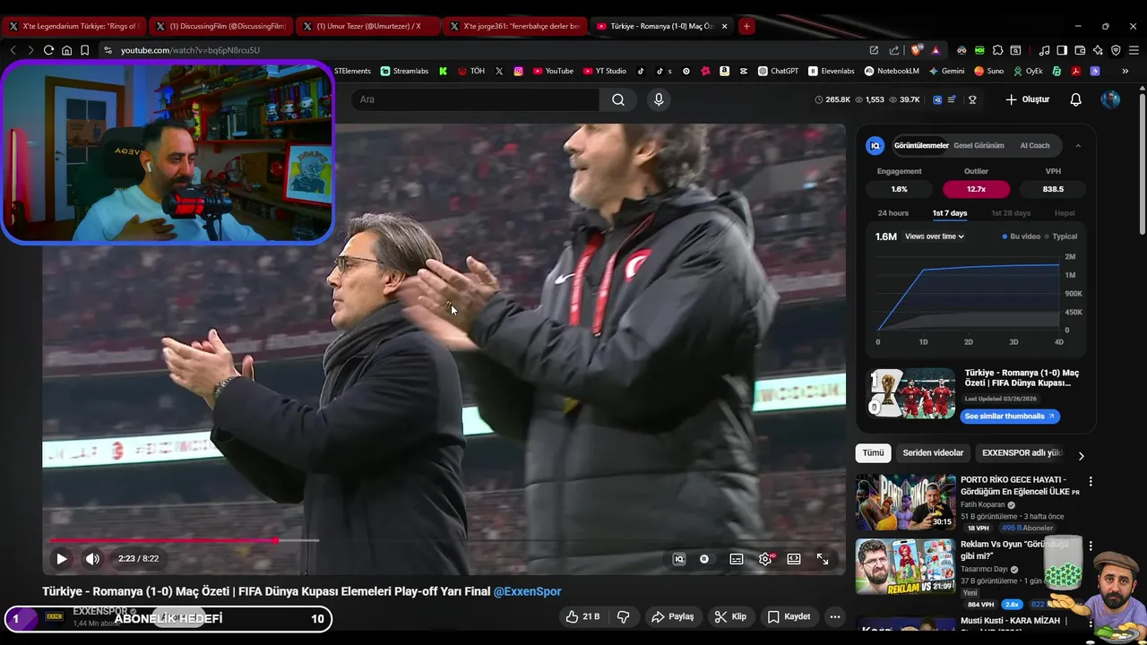Collapse the analytics panel chevron
This screenshot has height=645, width=1147.
point(1078,145)
